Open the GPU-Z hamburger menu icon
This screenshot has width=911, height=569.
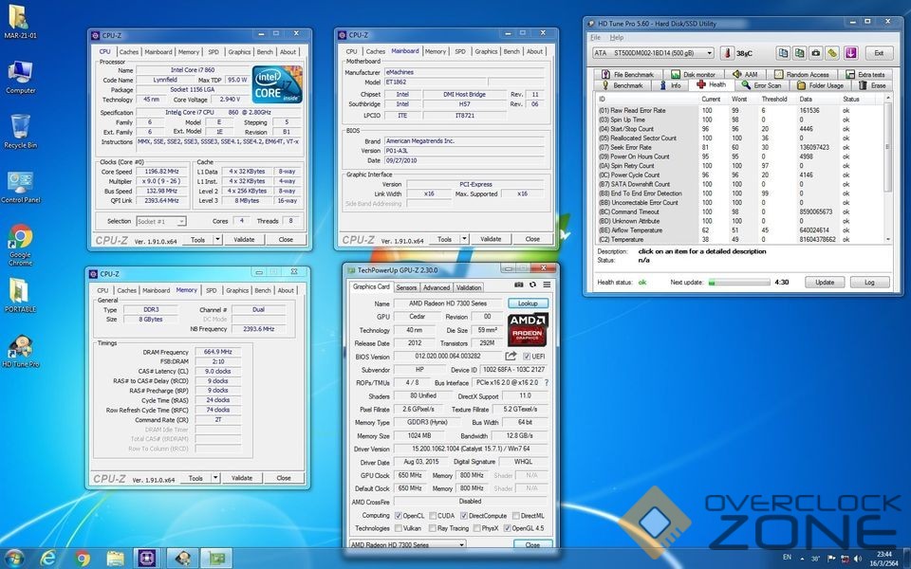click(545, 285)
